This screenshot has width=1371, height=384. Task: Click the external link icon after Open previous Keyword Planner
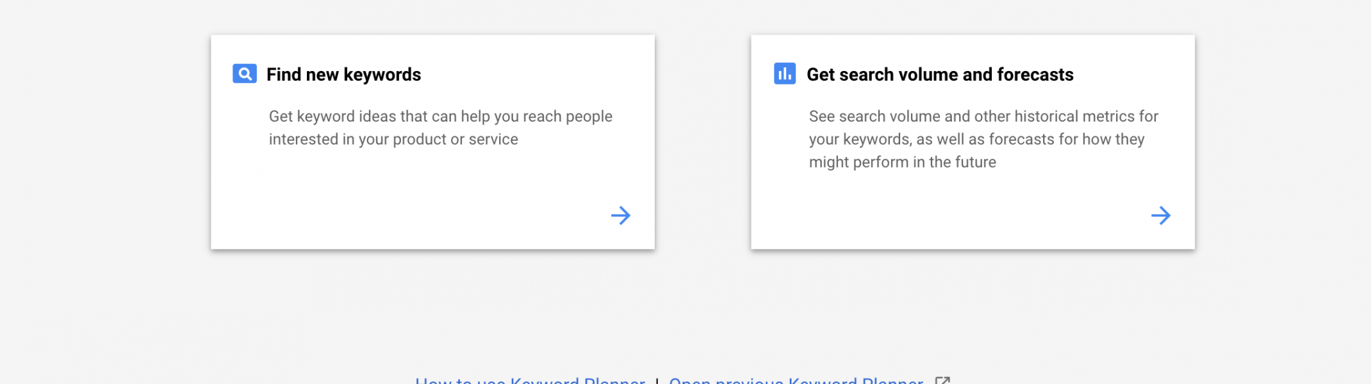point(942,380)
